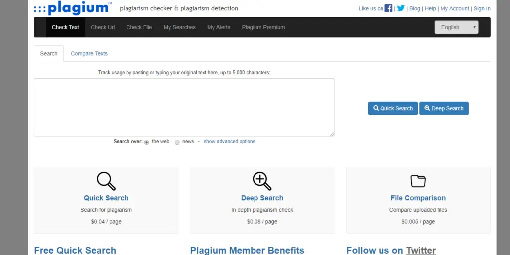Viewport: 510px width, 255px height.
Task: Go to My Searches menu item
Action: click(x=179, y=27)
